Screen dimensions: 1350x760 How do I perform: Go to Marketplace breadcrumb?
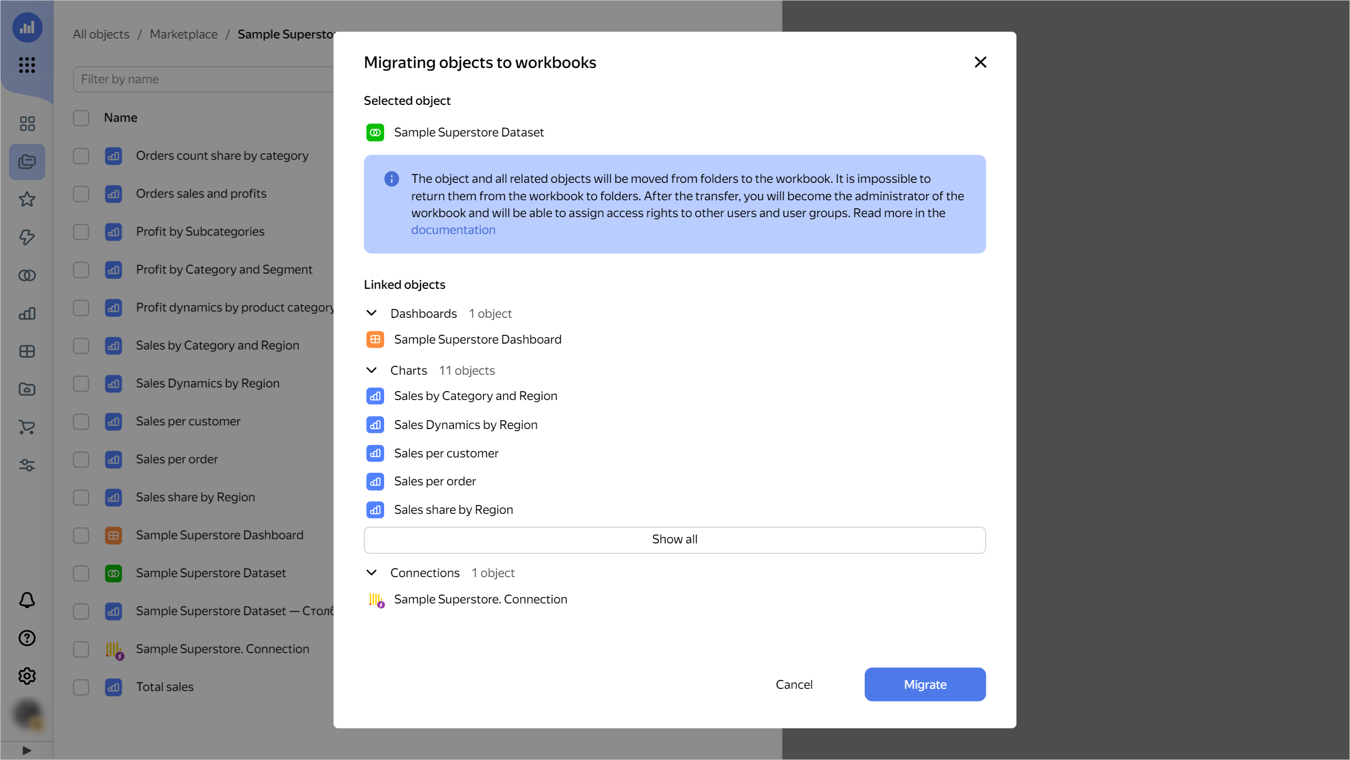[x=183, y=34]
